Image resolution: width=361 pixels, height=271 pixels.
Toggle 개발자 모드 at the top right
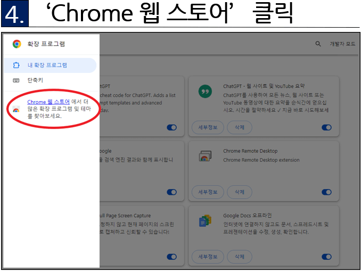342,44
